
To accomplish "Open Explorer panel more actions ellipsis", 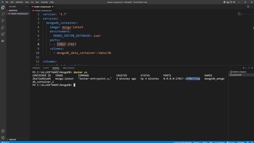I will pyautogui.click(x=27, y=7).
